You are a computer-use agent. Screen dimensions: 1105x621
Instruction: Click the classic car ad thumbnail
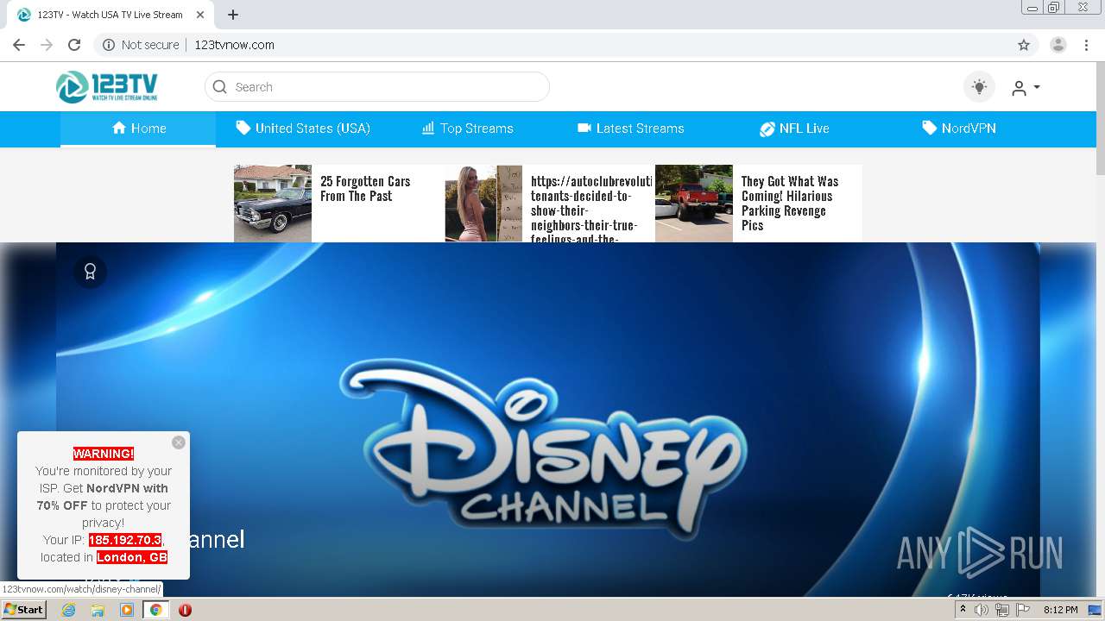click(x=273, y=204)
